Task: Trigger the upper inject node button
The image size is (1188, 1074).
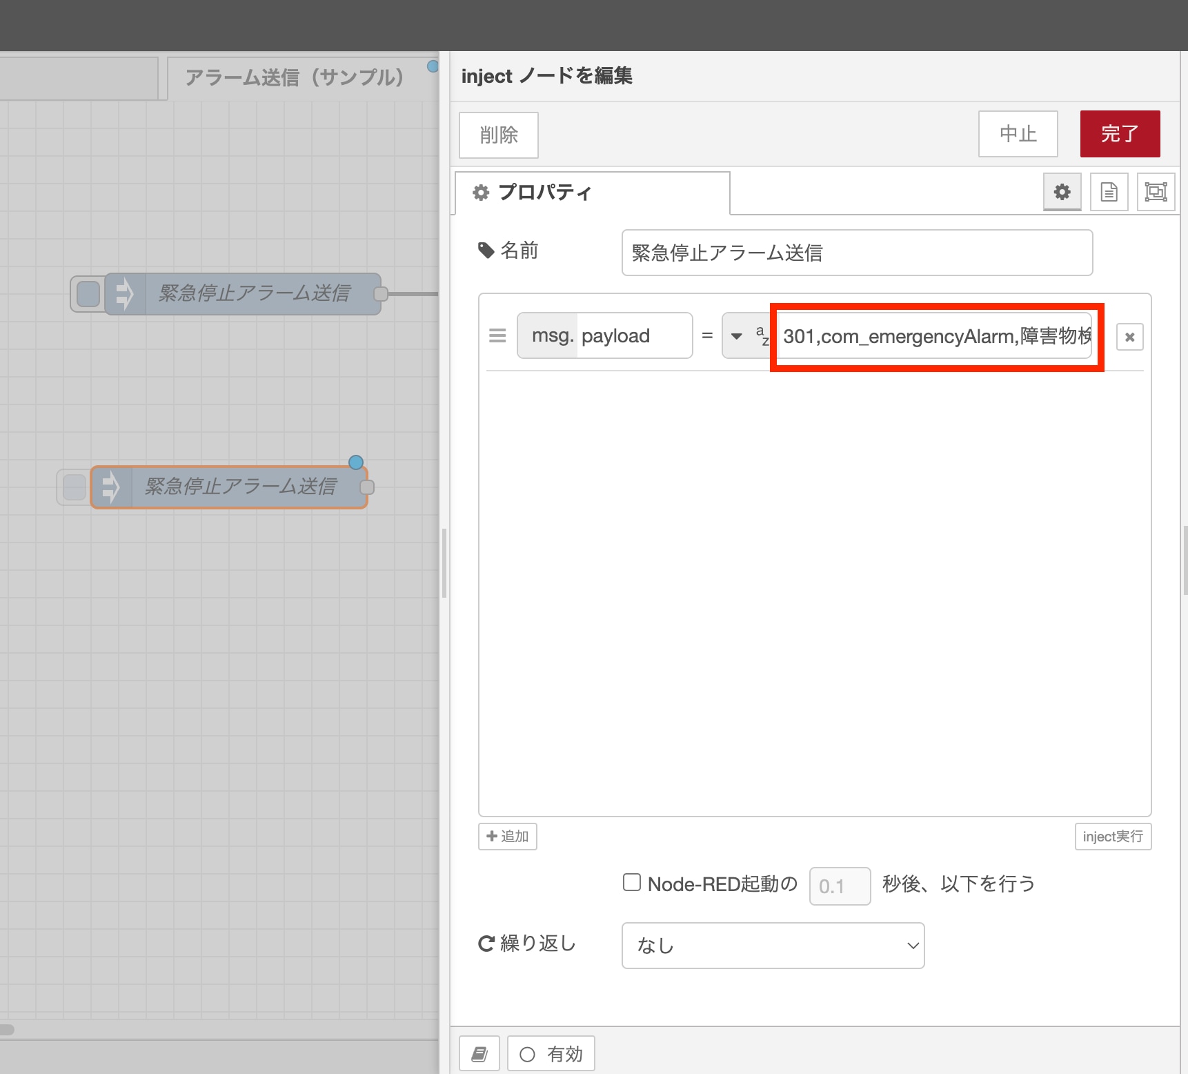Action: (x=88, y=294)
